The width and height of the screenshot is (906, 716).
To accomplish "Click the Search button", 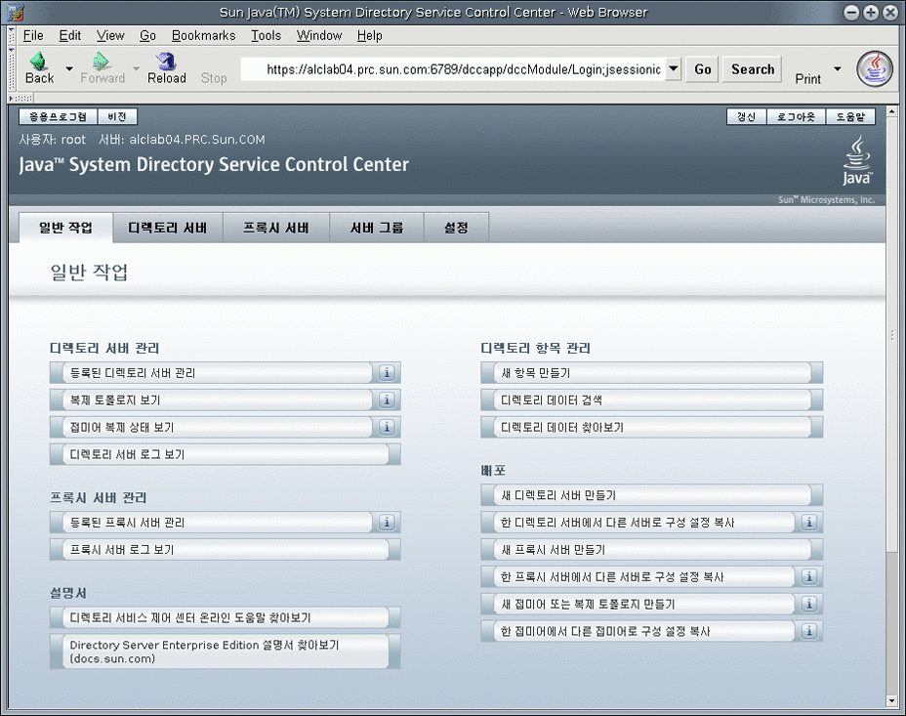I will point(753,69).
